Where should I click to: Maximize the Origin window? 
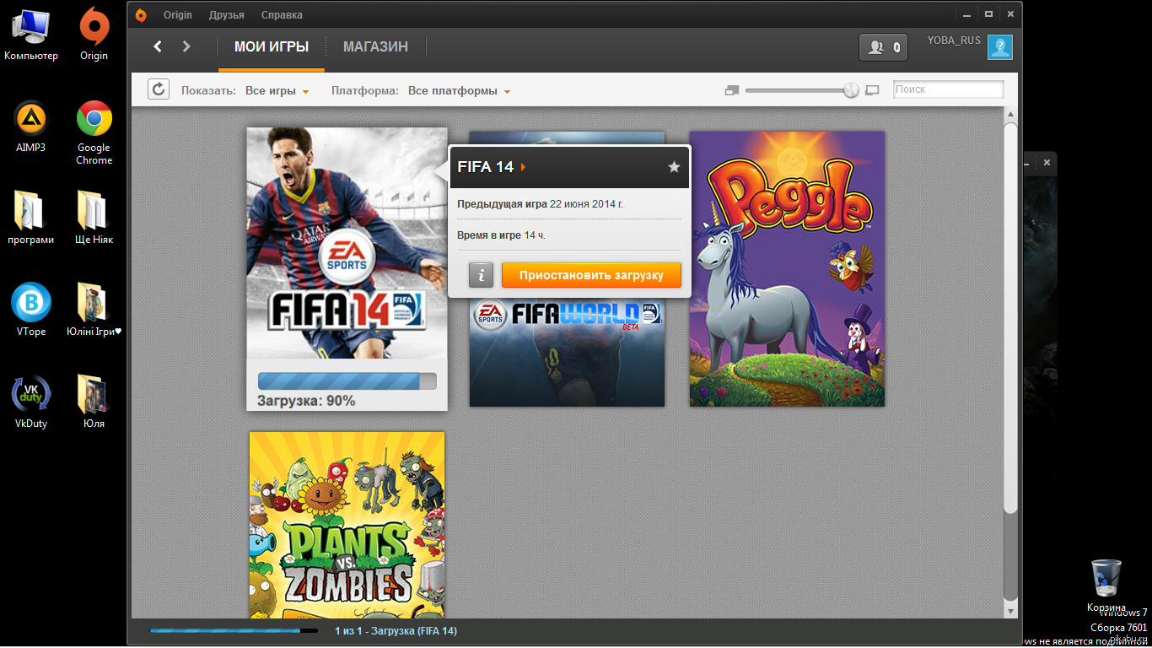coord(988,14)
